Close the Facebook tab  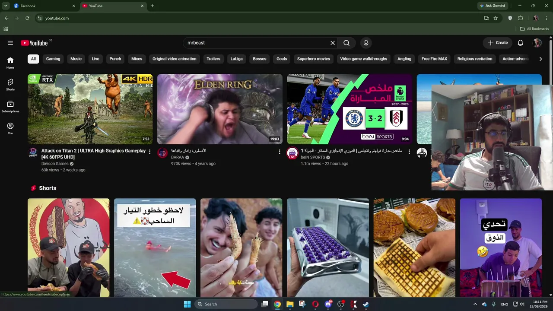[73, 6]
